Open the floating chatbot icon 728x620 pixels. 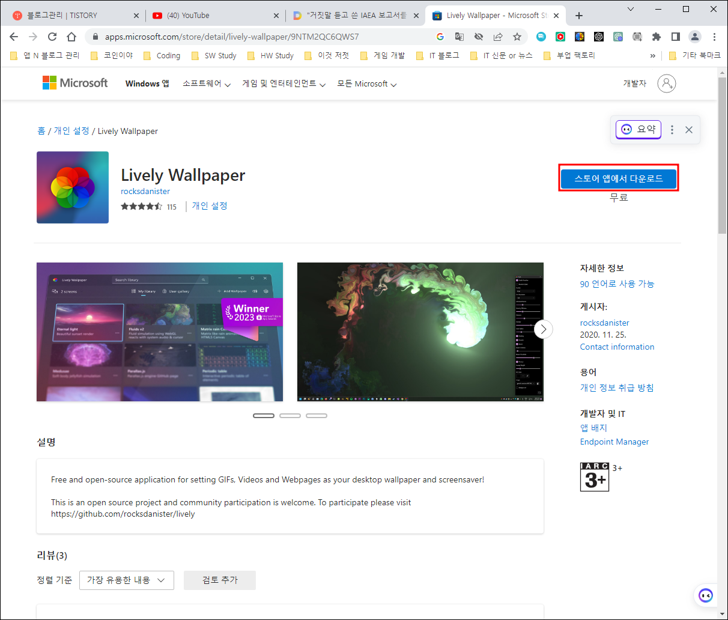(706, 595)
